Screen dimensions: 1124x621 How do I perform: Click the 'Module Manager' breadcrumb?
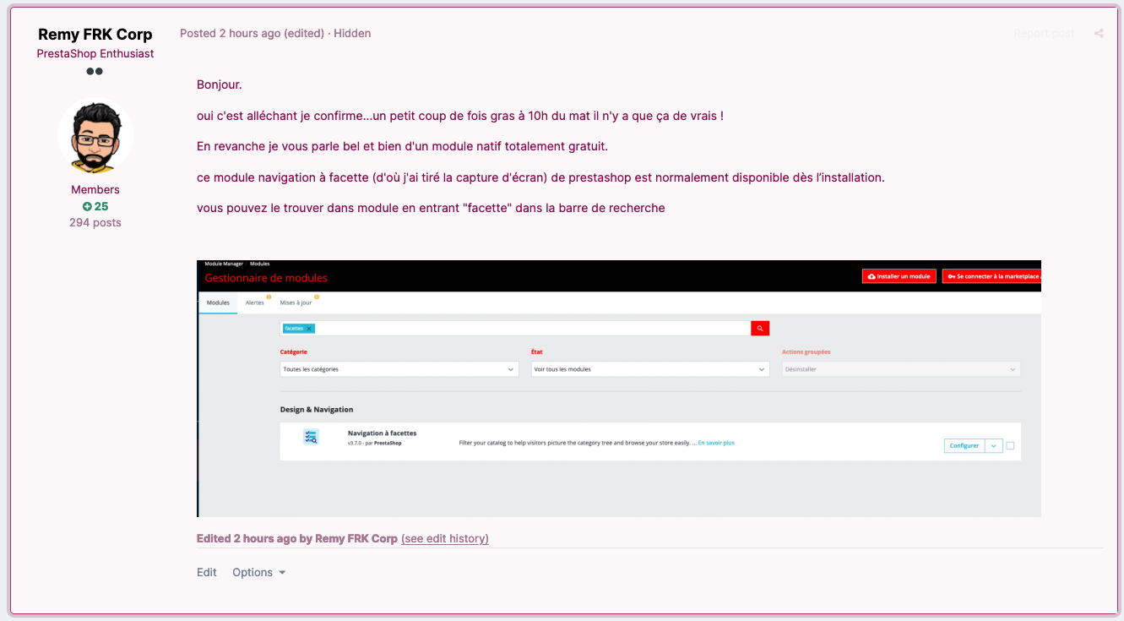224,264
